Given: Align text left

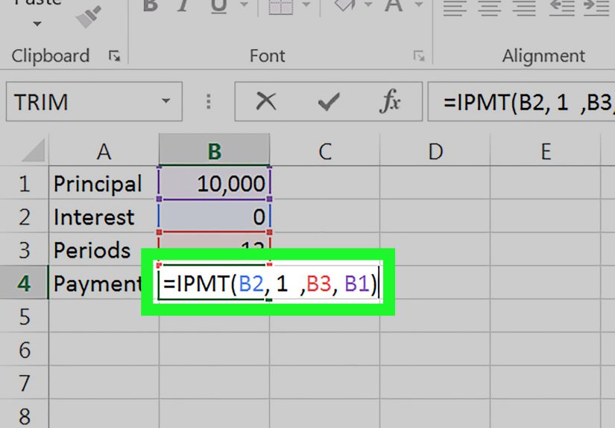Looking at the screenshot, I should [x=455, y=8].
